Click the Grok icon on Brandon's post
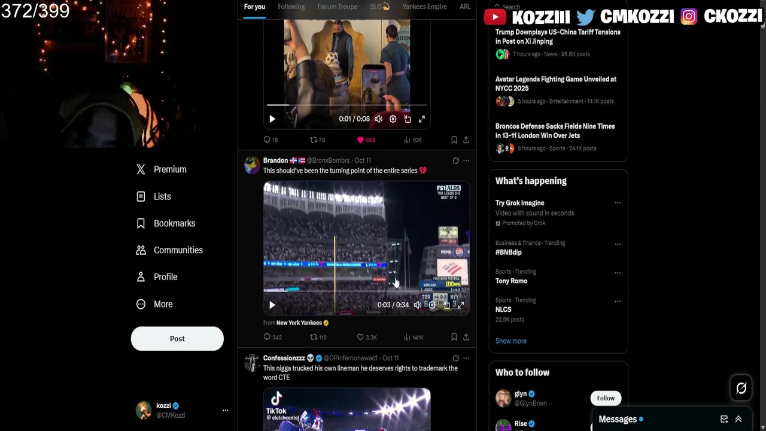The height and width of the screenshot is (431, 766). 455,160
